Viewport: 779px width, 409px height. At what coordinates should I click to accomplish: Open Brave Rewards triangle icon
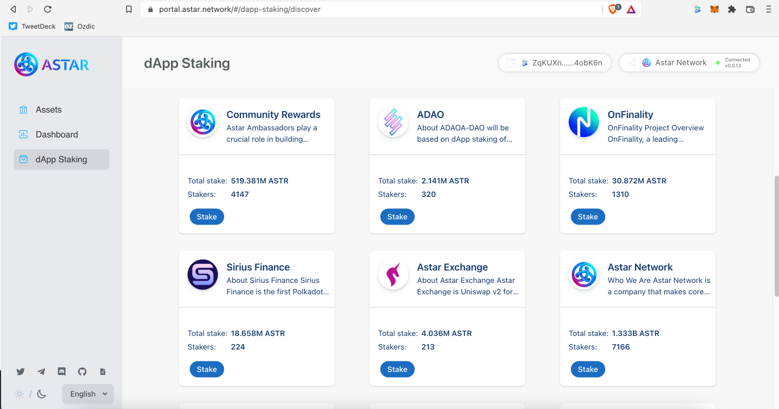[631, 9]
